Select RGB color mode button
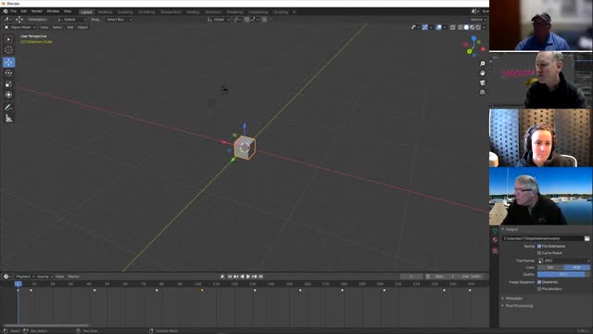593x334 pixels. pyautogui.click(x=576, y=267)
